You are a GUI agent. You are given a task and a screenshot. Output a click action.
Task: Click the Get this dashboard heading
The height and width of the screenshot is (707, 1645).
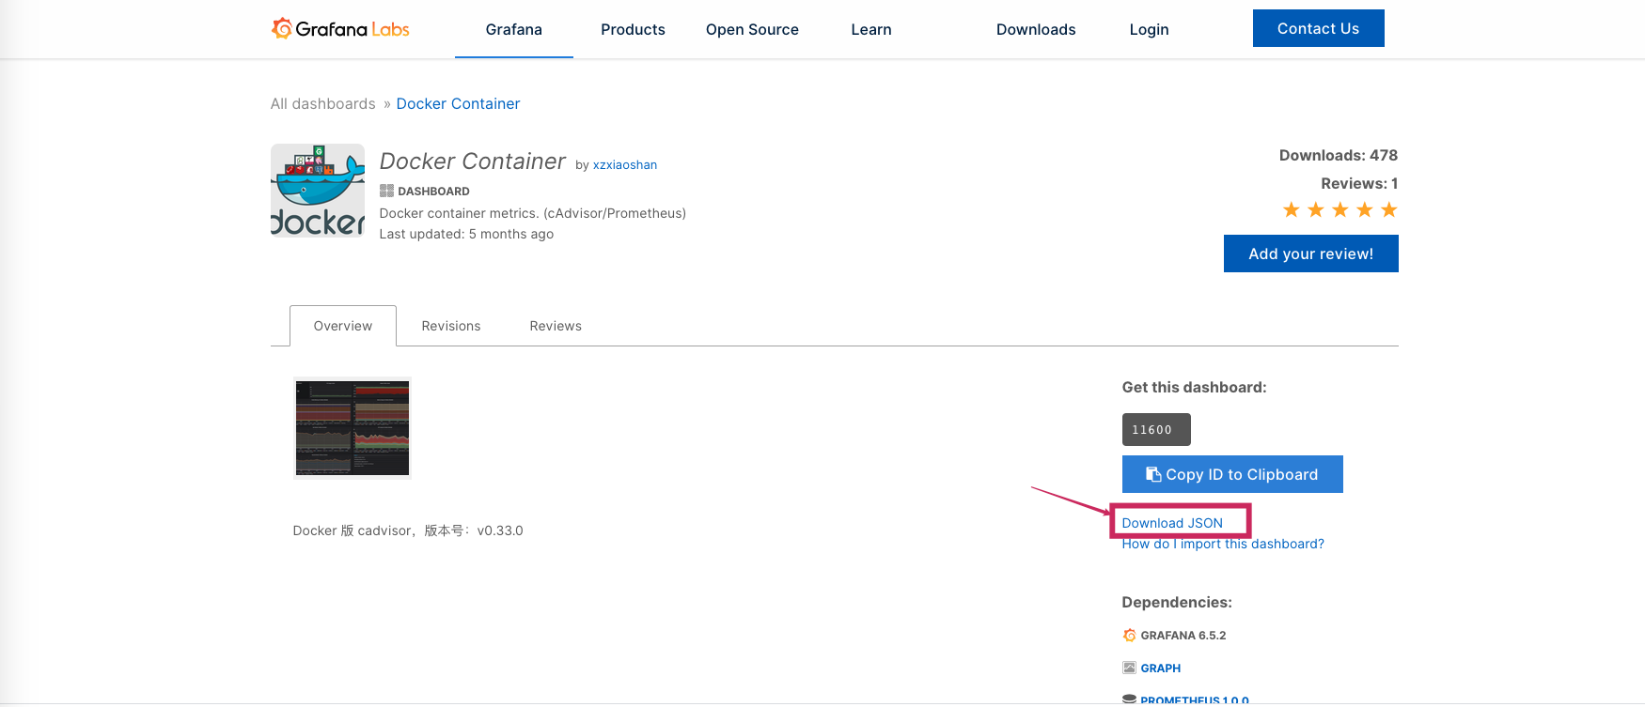(1194, 387)
